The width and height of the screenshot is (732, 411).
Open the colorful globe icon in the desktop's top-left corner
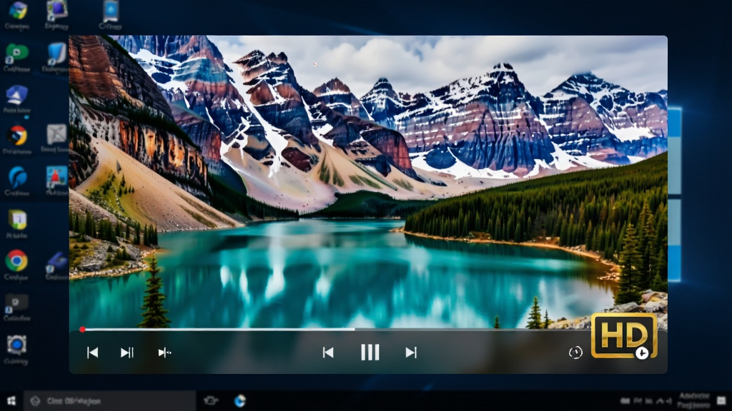[17, 10]
